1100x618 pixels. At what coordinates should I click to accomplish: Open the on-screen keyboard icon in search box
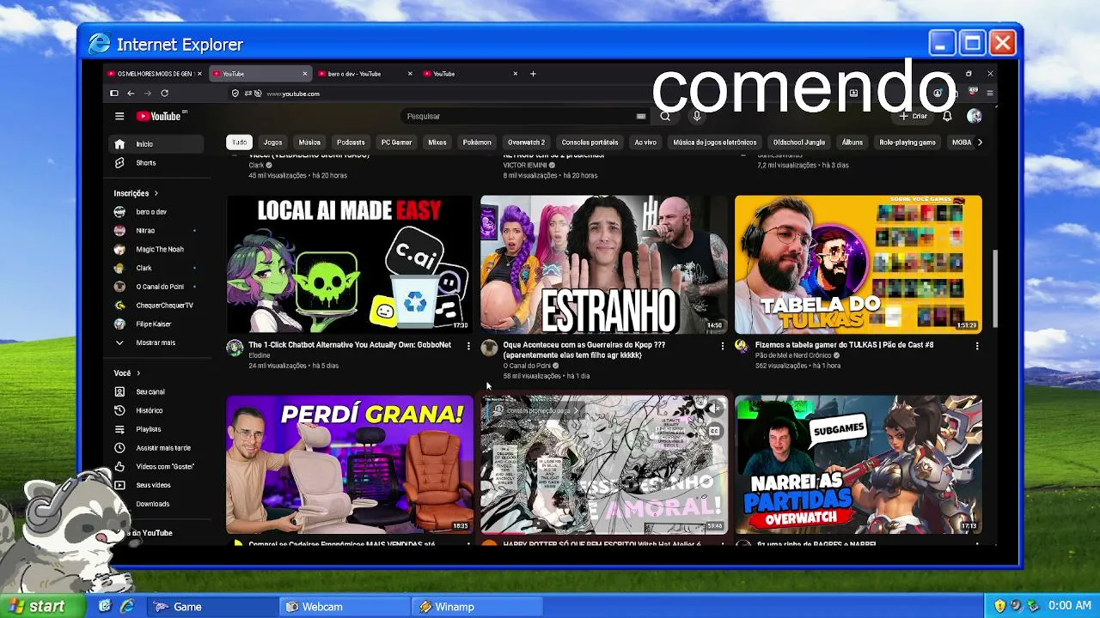641,116
